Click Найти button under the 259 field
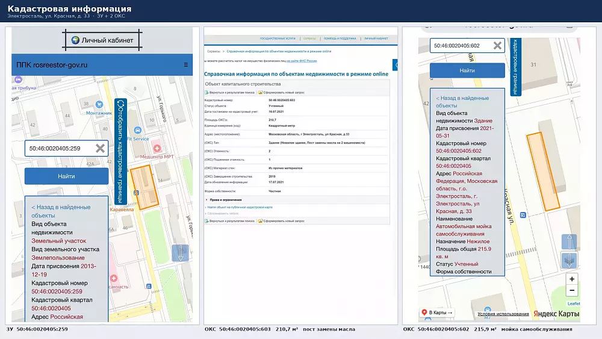Viewport: 602px width, 339px height. tap(66, 176)
